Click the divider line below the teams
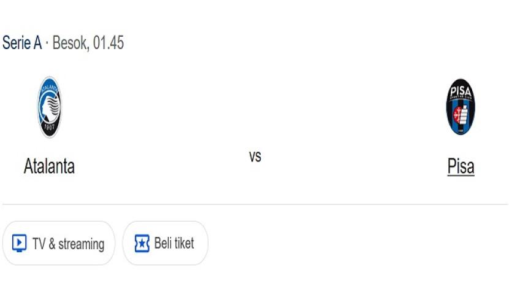The image size is (509, 286). tap(255, 204)
